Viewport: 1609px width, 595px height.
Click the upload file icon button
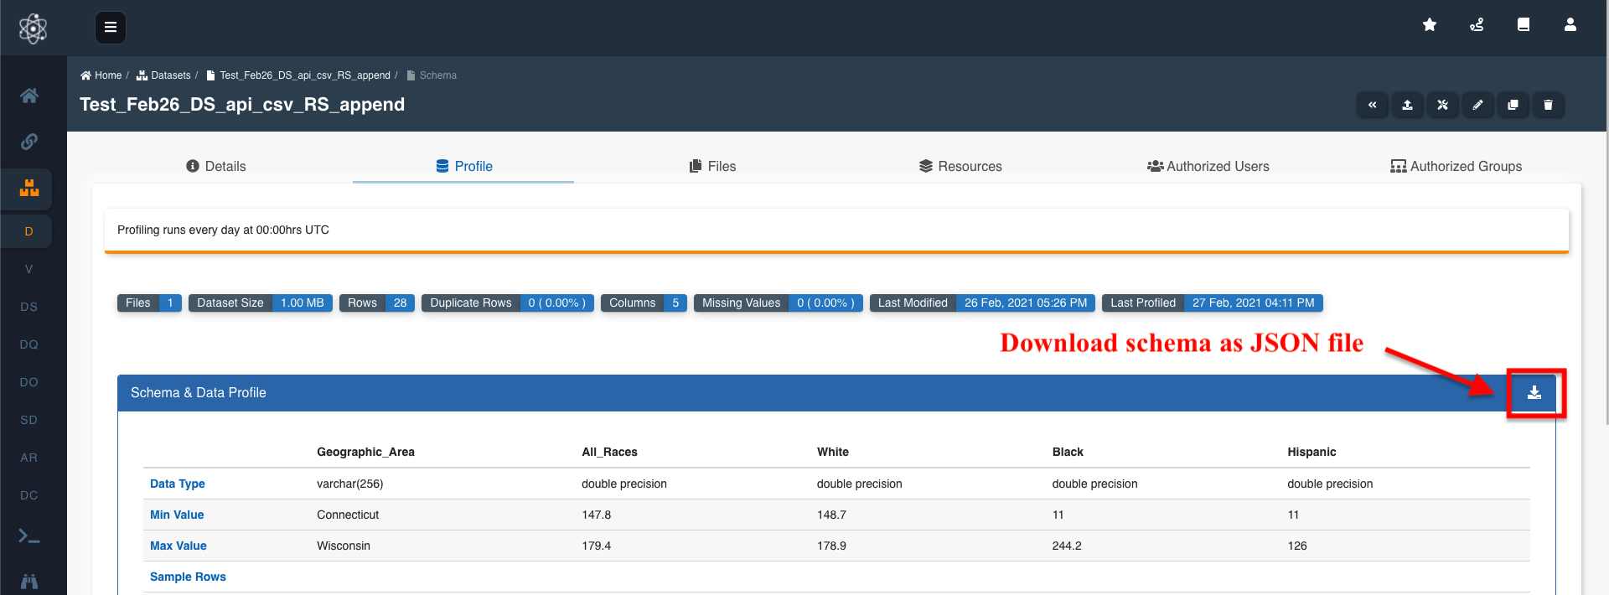click(1407, 105)
